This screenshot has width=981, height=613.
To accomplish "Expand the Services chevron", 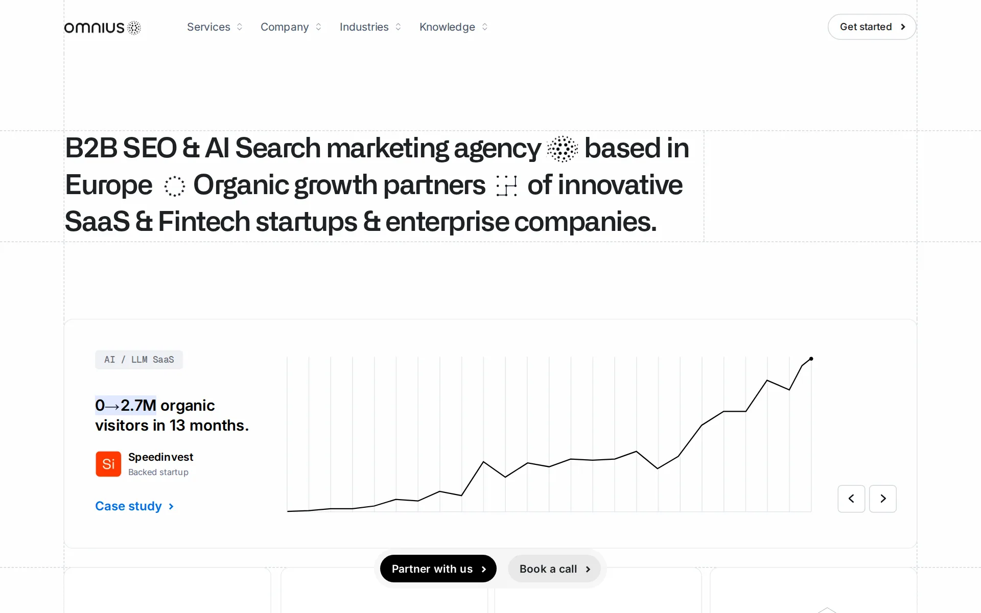I will tap(240, 27).
